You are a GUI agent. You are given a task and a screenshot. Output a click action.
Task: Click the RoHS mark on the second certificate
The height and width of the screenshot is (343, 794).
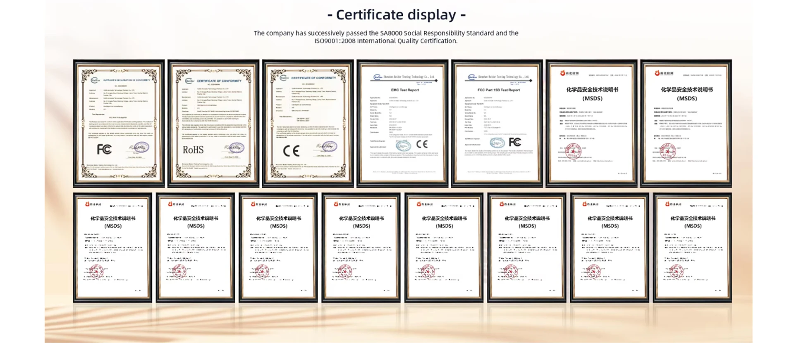[x=193, y=150]
